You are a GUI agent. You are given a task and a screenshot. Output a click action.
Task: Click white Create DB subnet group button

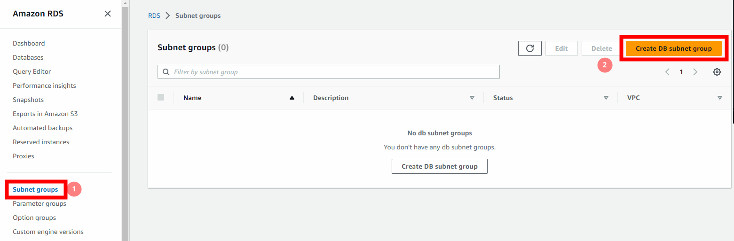(439, 166)
